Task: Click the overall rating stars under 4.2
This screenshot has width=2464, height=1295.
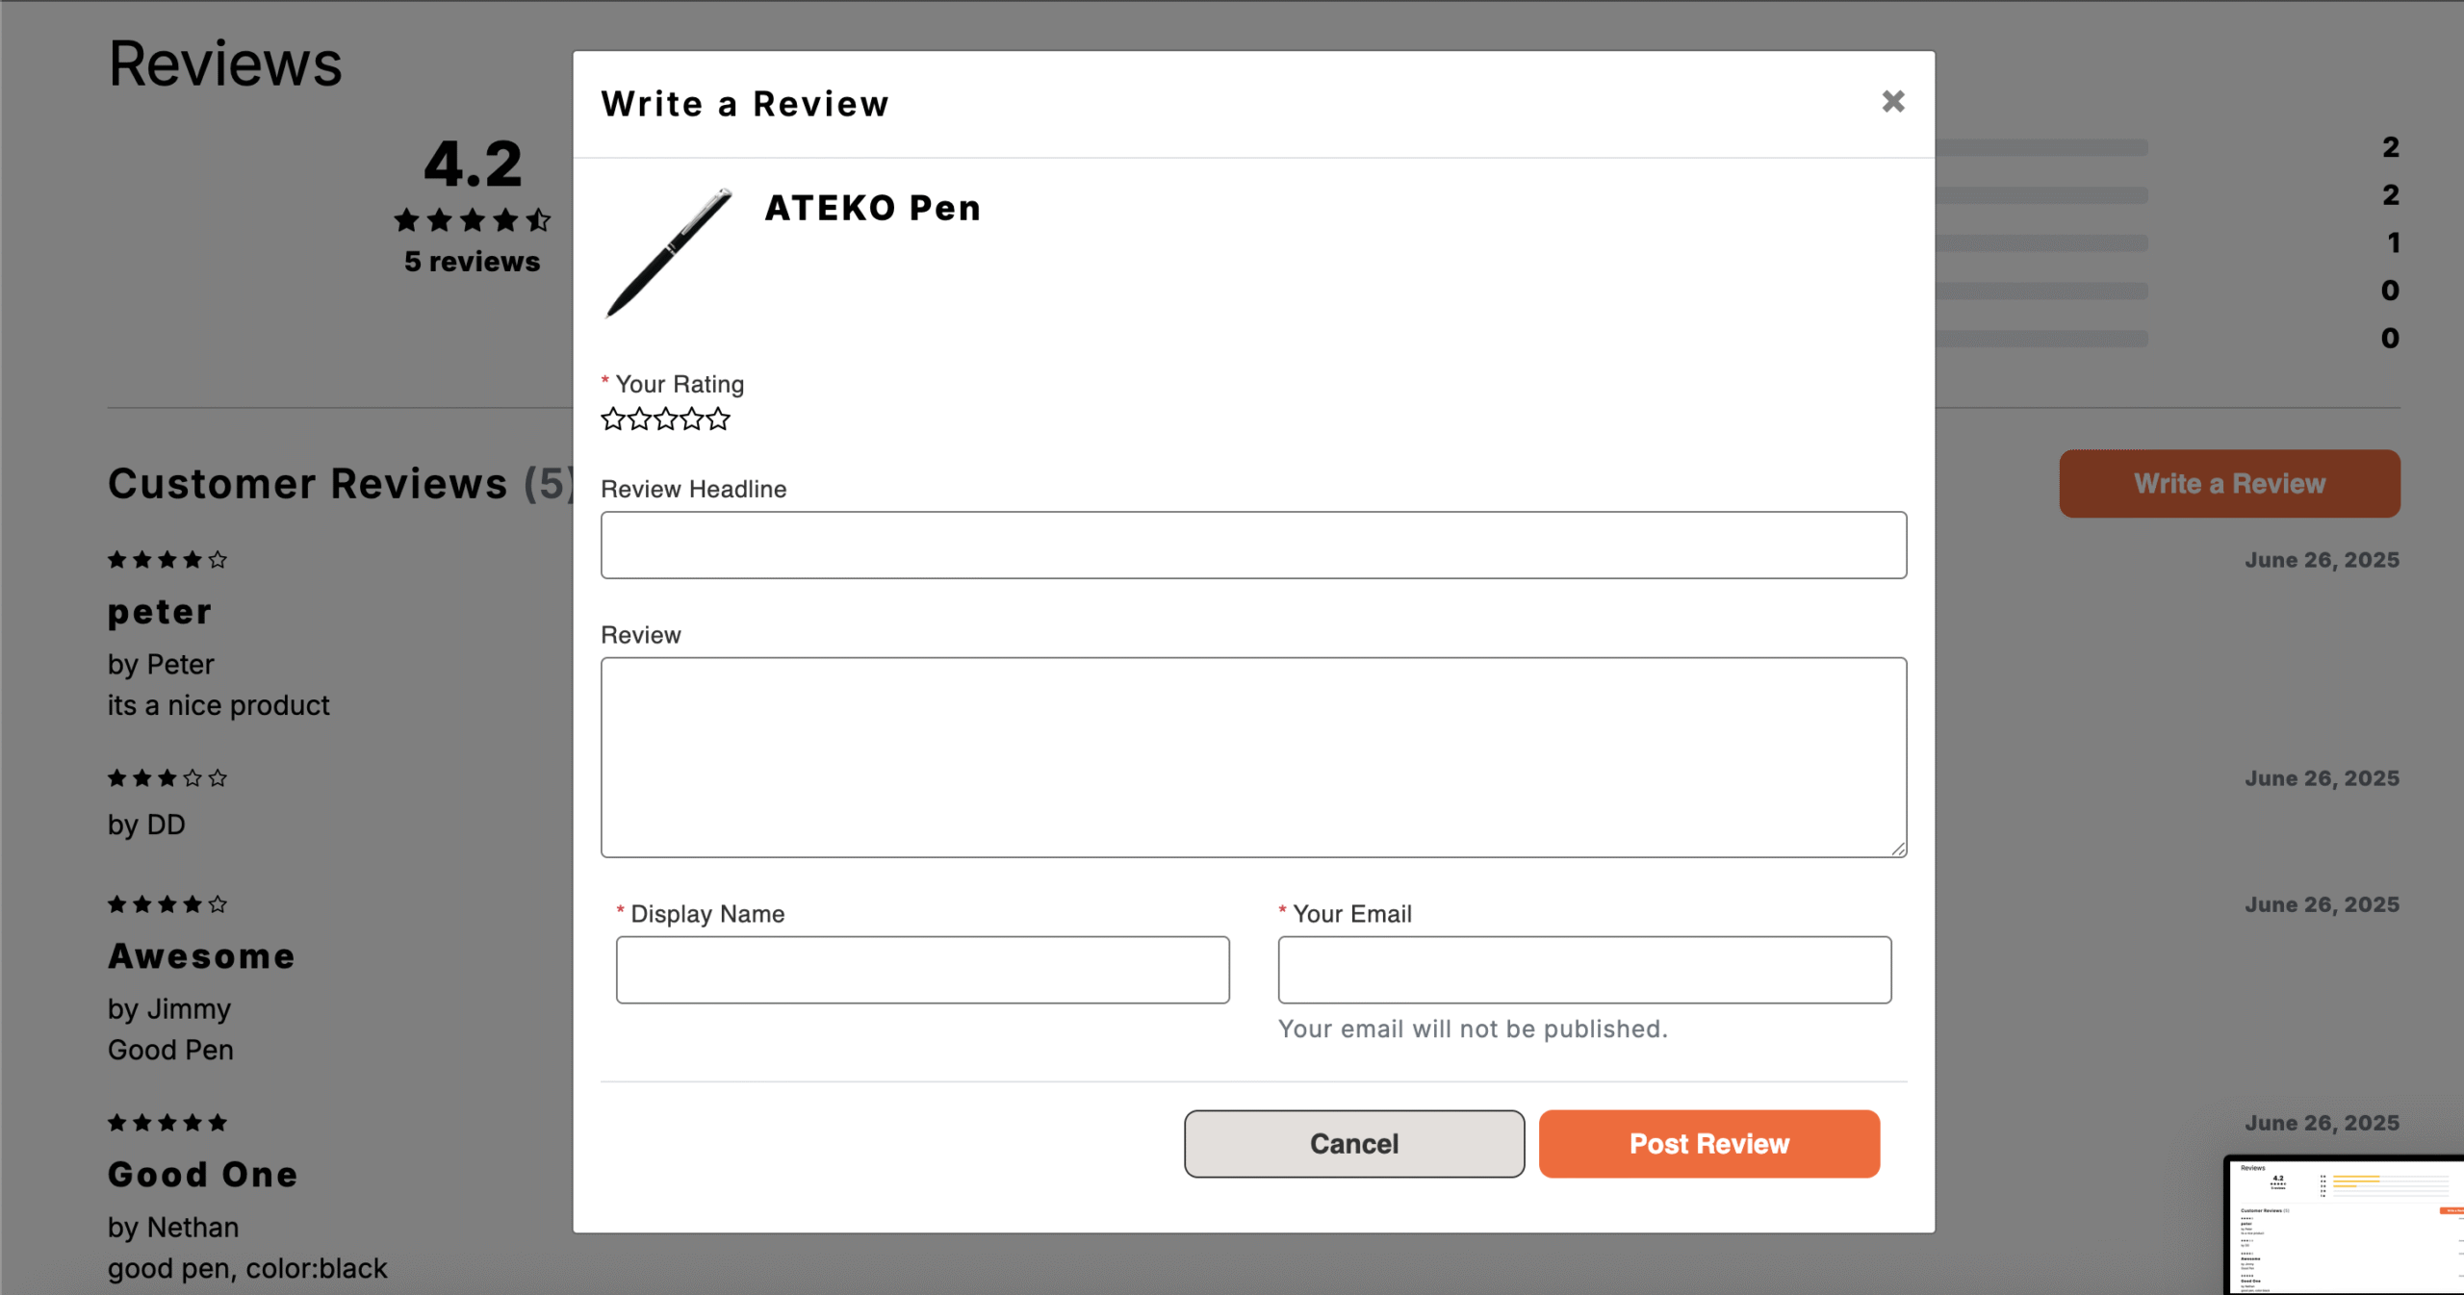Action: click(473, 220)
